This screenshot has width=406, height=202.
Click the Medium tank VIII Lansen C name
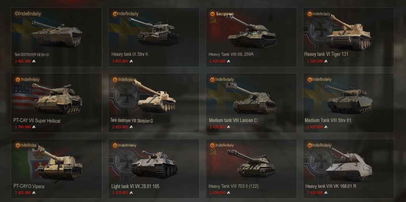click(x=233, y=120)
